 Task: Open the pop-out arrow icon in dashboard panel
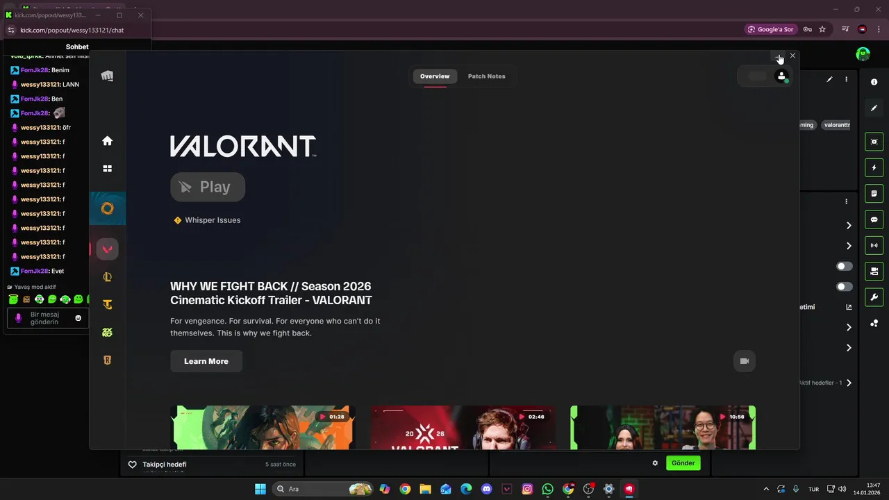point(849,307)
